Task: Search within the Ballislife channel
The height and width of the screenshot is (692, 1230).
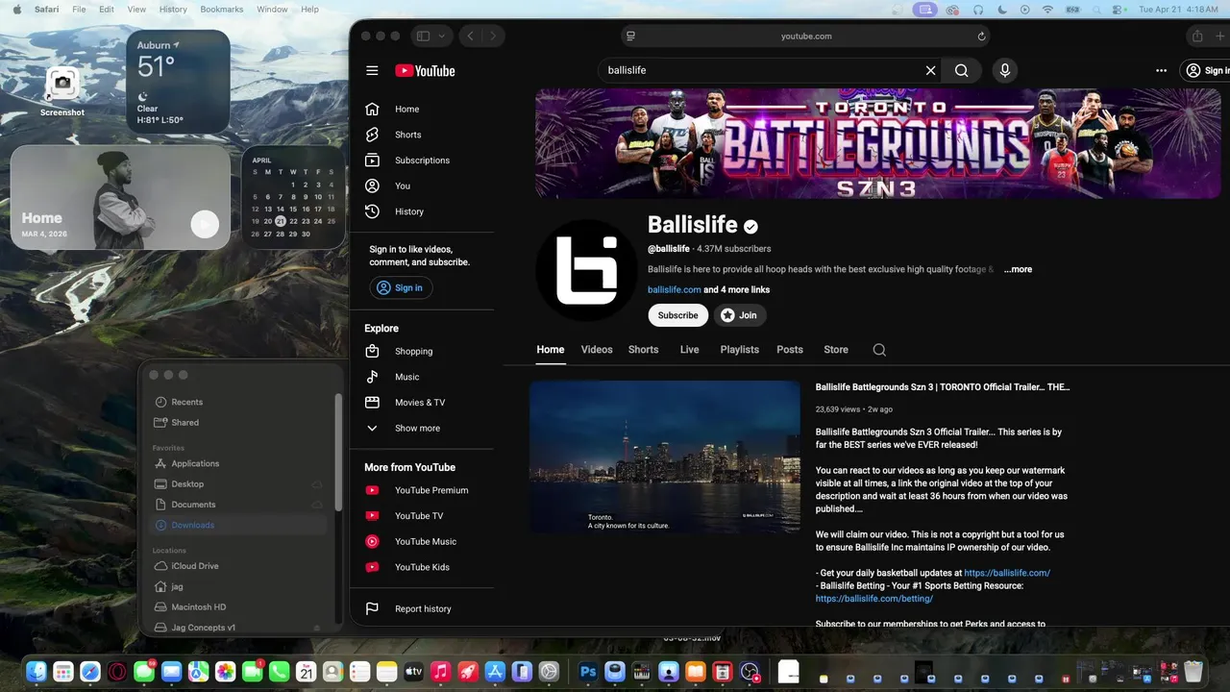Action: click(x=879, y=350)
